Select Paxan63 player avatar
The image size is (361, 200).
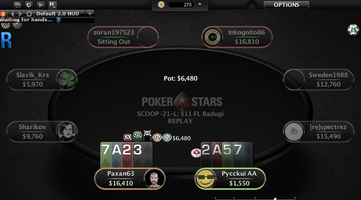click(154, 179)
